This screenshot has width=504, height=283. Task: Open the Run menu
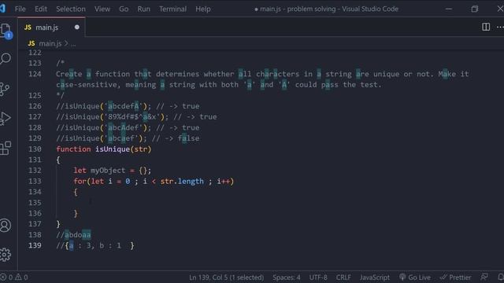(143, 9)
